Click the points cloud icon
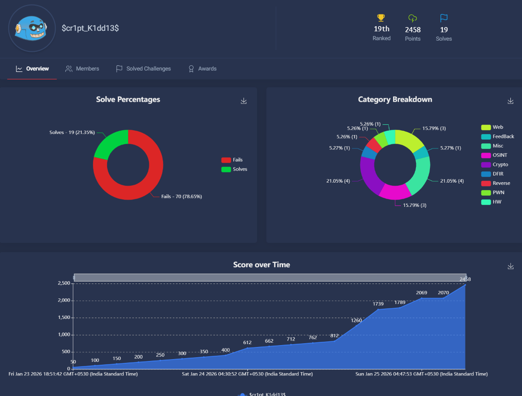The height and width of the screenshot is (396, 522). pyautogui.click(x=412, y=18)
